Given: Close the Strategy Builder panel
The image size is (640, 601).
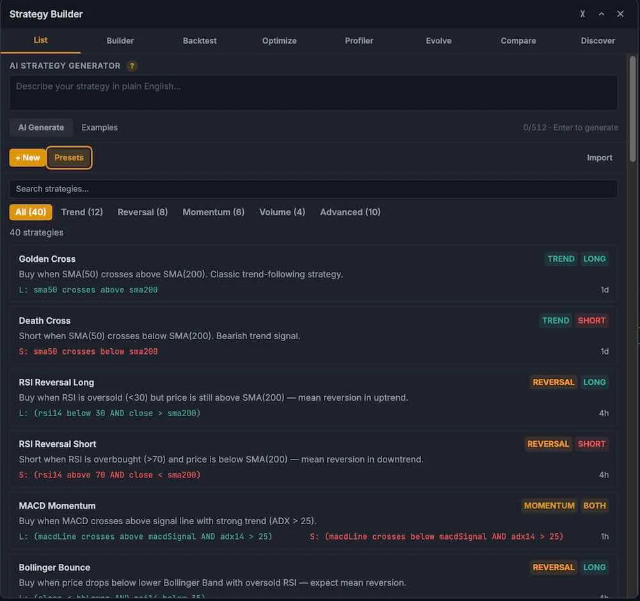Looking at the screenshot, I should [x=620, y=14].
